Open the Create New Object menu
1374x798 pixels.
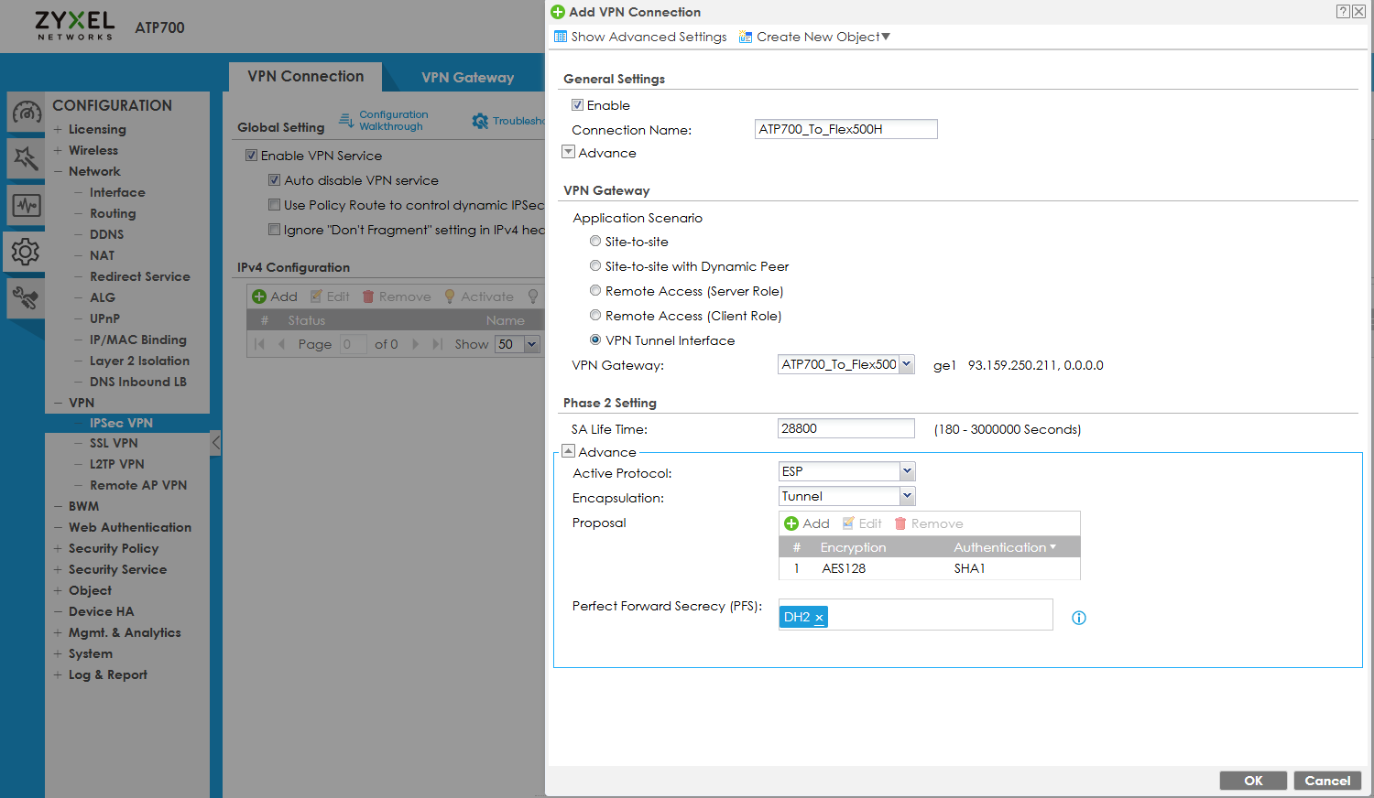click(813, 37)
